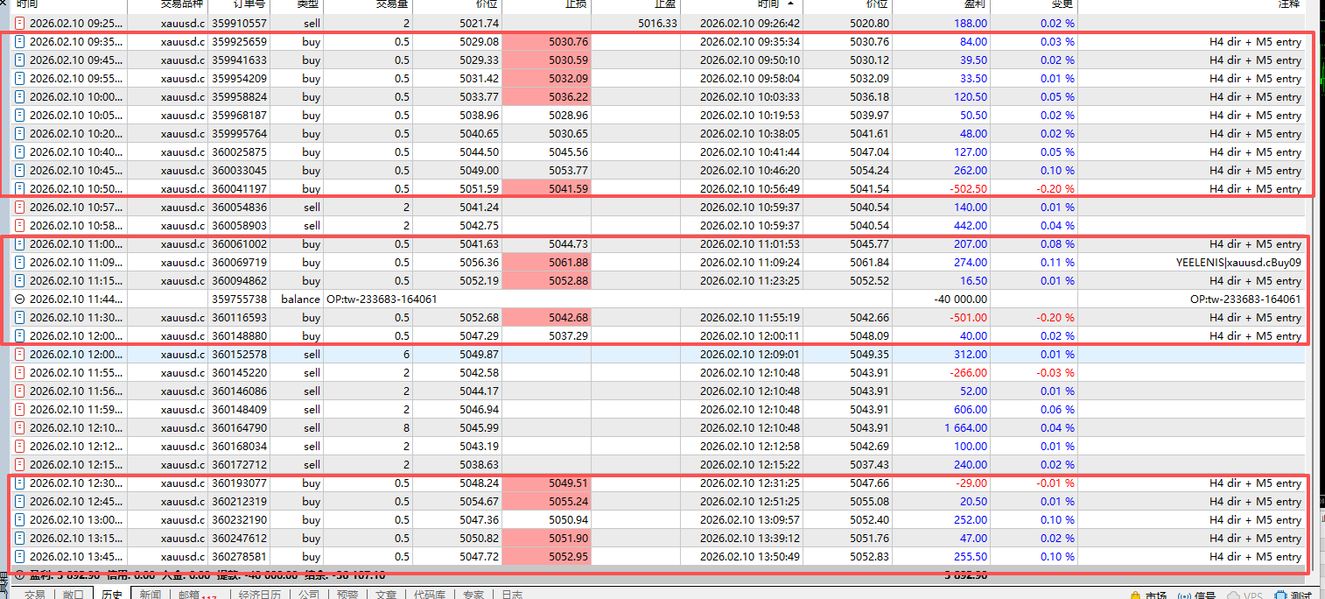Select the price cell 5056.36

(x=479, y=263)
